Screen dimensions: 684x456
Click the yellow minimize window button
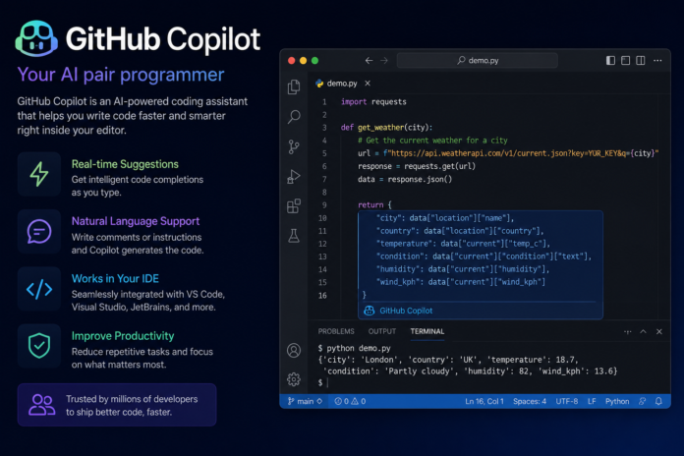click(x=303, y=61)
